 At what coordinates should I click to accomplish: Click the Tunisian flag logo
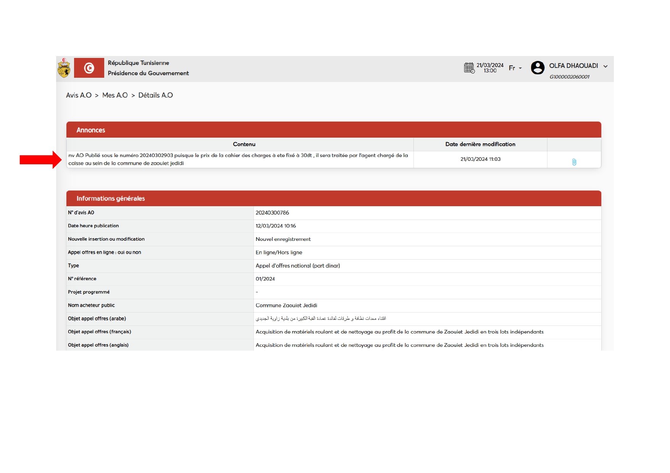pos(89,68)
